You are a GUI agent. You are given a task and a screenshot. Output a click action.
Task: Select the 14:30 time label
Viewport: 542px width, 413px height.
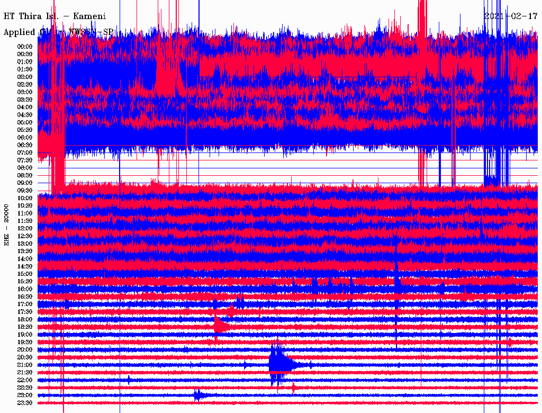click(x=25, y=267)
